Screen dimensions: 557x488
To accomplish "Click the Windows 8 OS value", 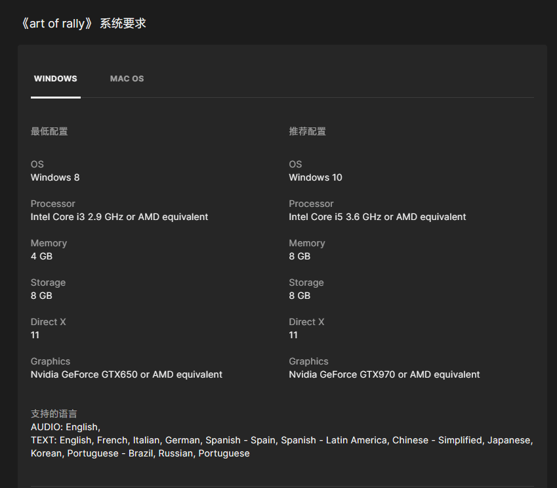I will 55,177.
